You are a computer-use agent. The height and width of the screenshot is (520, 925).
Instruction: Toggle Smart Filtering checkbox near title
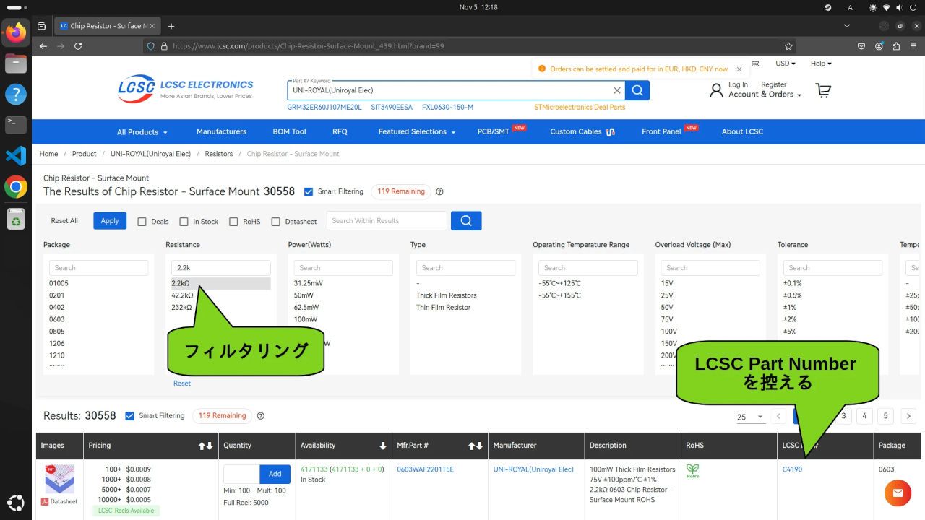[309, 192]
